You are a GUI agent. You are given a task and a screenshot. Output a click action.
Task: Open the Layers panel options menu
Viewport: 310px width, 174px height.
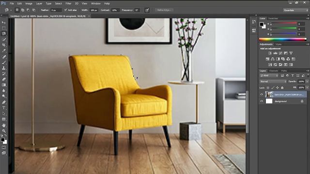pyautogui.click(x=308, y=71)
